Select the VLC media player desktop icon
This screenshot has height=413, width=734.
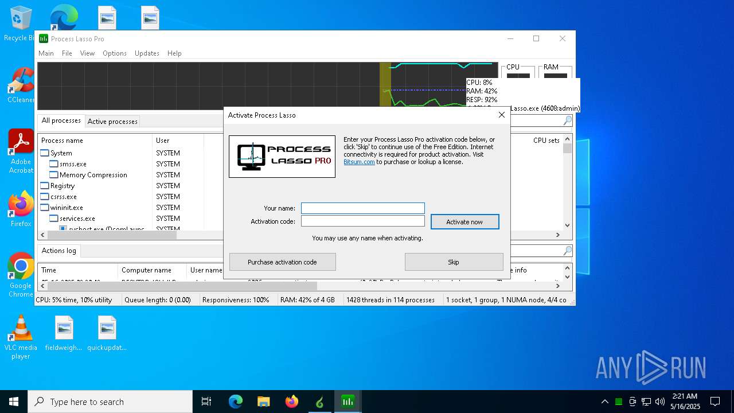coord(21,337)
